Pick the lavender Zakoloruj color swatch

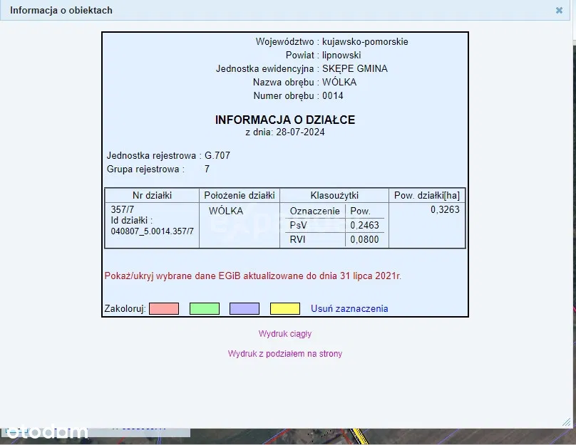244,308
